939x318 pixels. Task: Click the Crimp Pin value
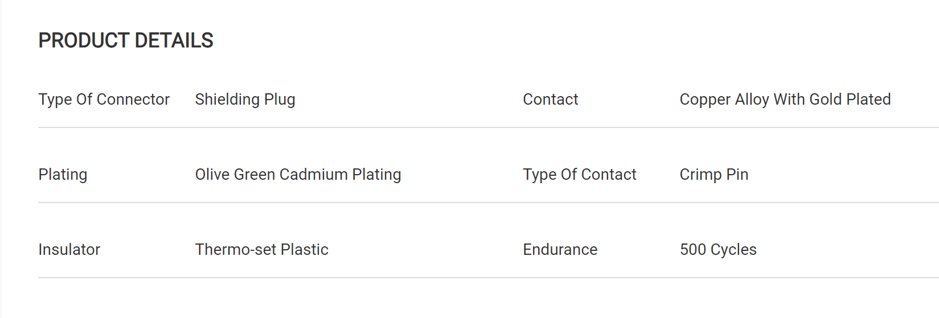tap(714, 175)
